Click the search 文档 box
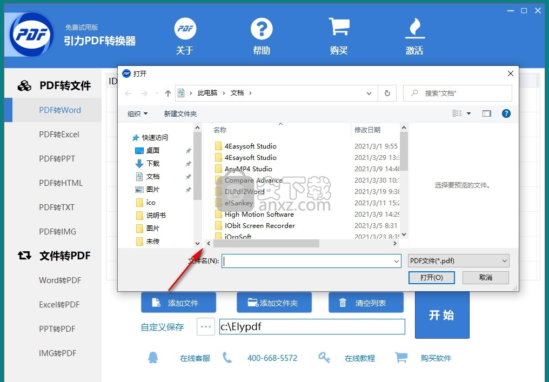 (457, 93)
